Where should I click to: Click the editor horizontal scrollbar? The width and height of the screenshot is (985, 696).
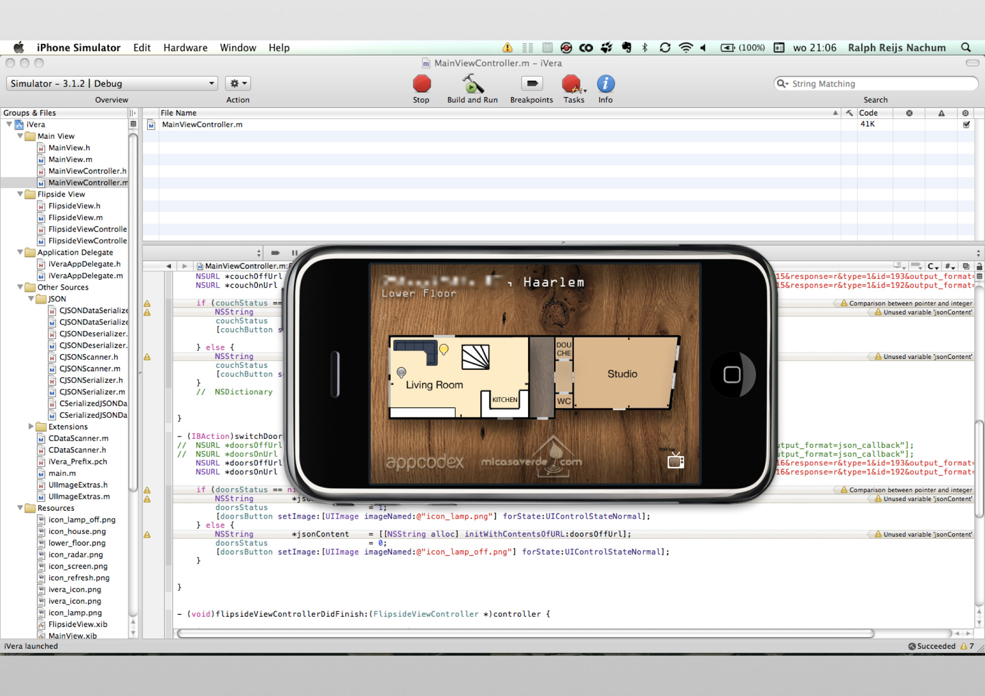click(526, 633)
